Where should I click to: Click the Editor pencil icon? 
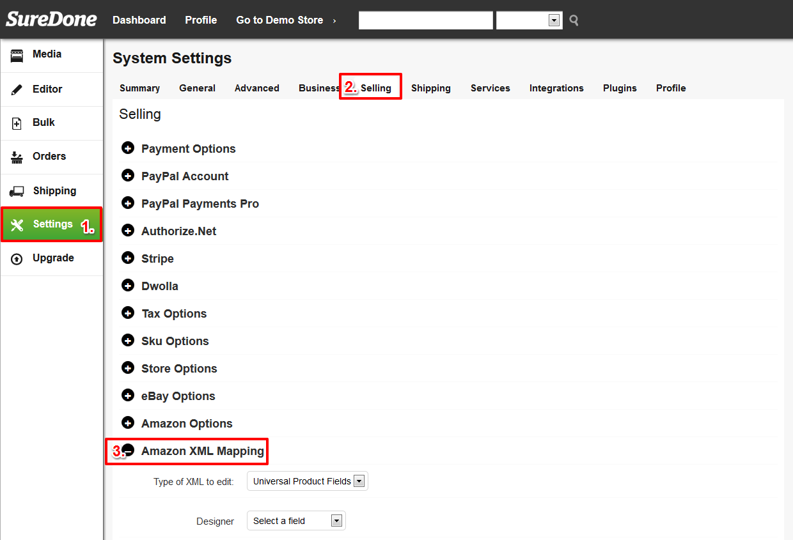coord(17,89)
